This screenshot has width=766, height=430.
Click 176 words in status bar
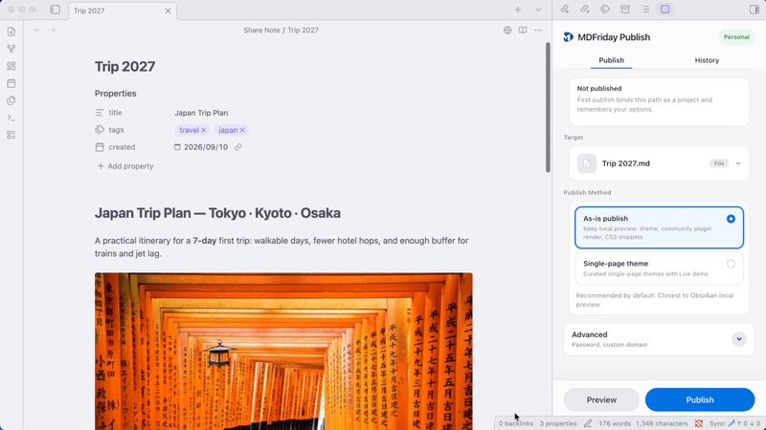(x=615, y=423)
